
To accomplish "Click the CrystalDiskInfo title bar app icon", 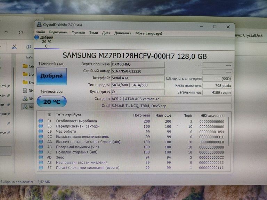I will pos(39,25).
